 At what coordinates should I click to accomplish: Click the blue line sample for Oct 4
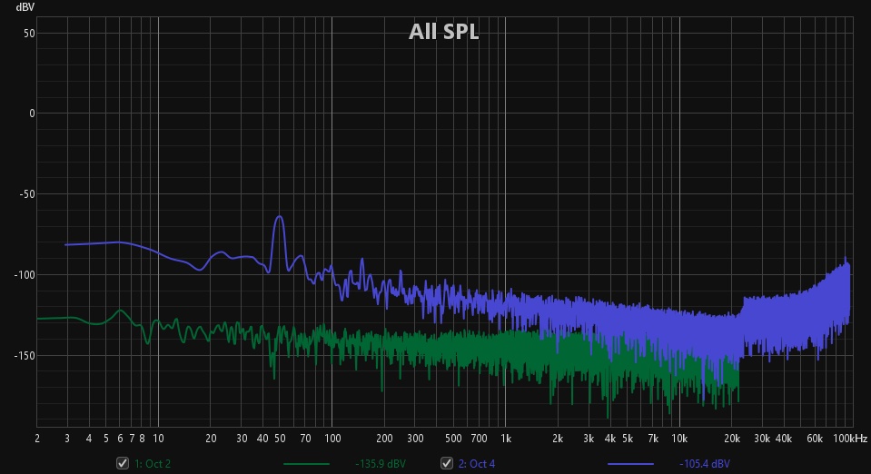(x=630, y=464)
